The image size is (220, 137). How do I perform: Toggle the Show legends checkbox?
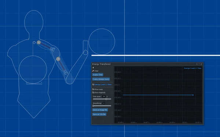pyautogui.click(x=93, y=93)
